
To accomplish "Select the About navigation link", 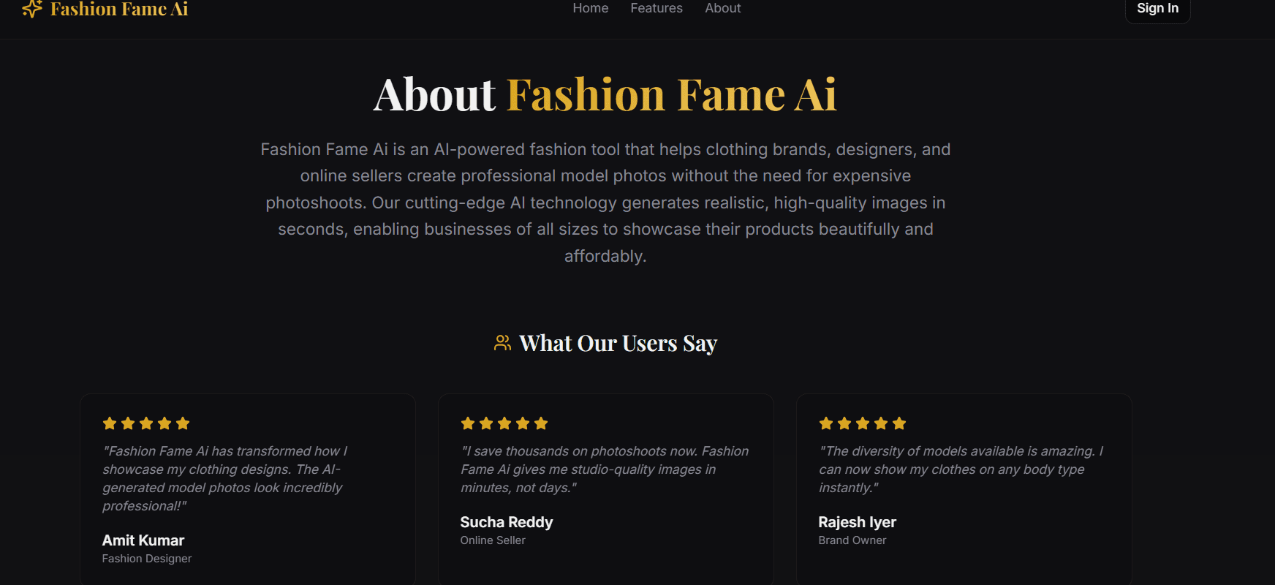I will (722, 8).
